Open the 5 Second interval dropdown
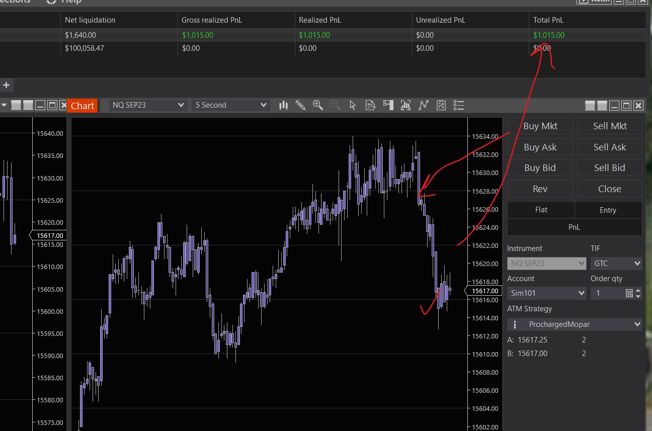 (230, 105)
